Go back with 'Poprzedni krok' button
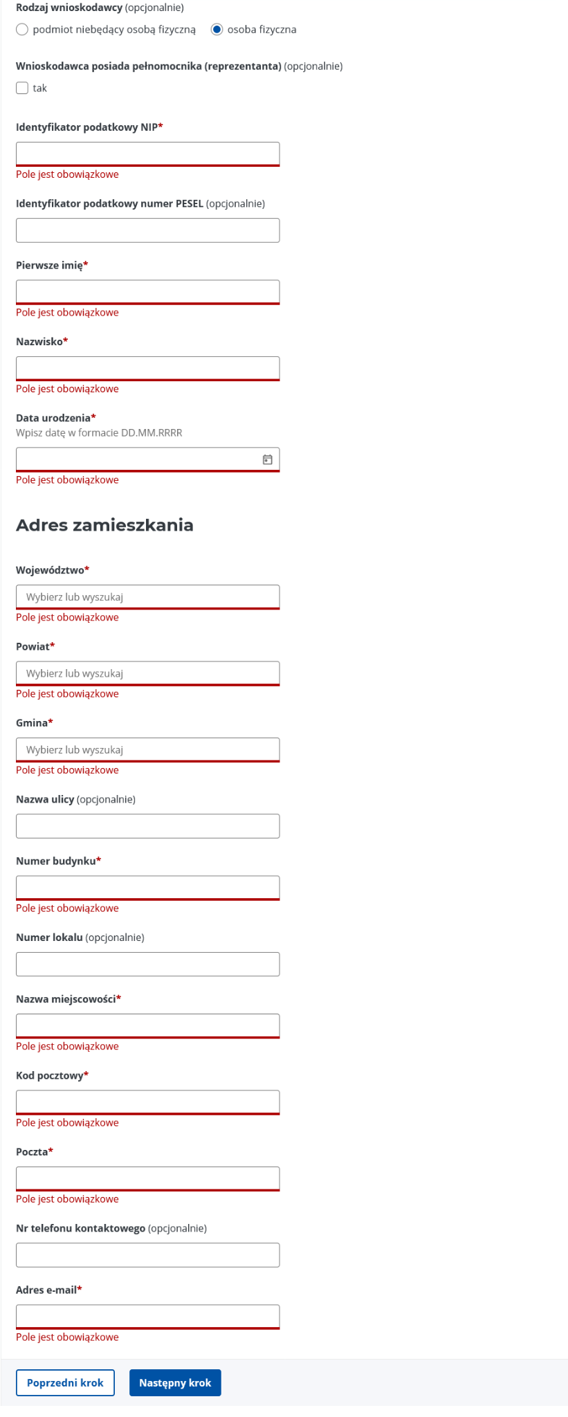 (x=65, y=1382)
